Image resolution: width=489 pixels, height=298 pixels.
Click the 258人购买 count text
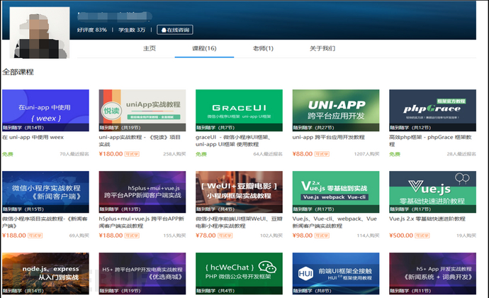(x=174, y=154)
